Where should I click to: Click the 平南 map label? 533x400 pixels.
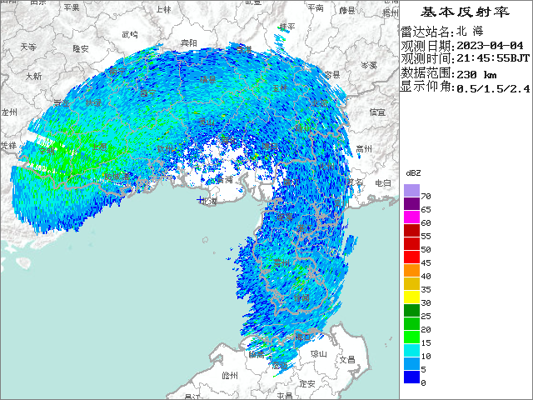(316, 7)
